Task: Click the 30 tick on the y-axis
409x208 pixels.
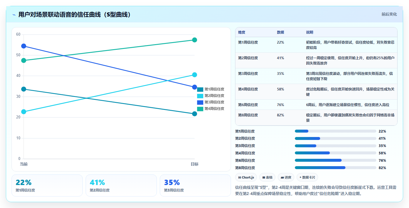Action: 18,97
